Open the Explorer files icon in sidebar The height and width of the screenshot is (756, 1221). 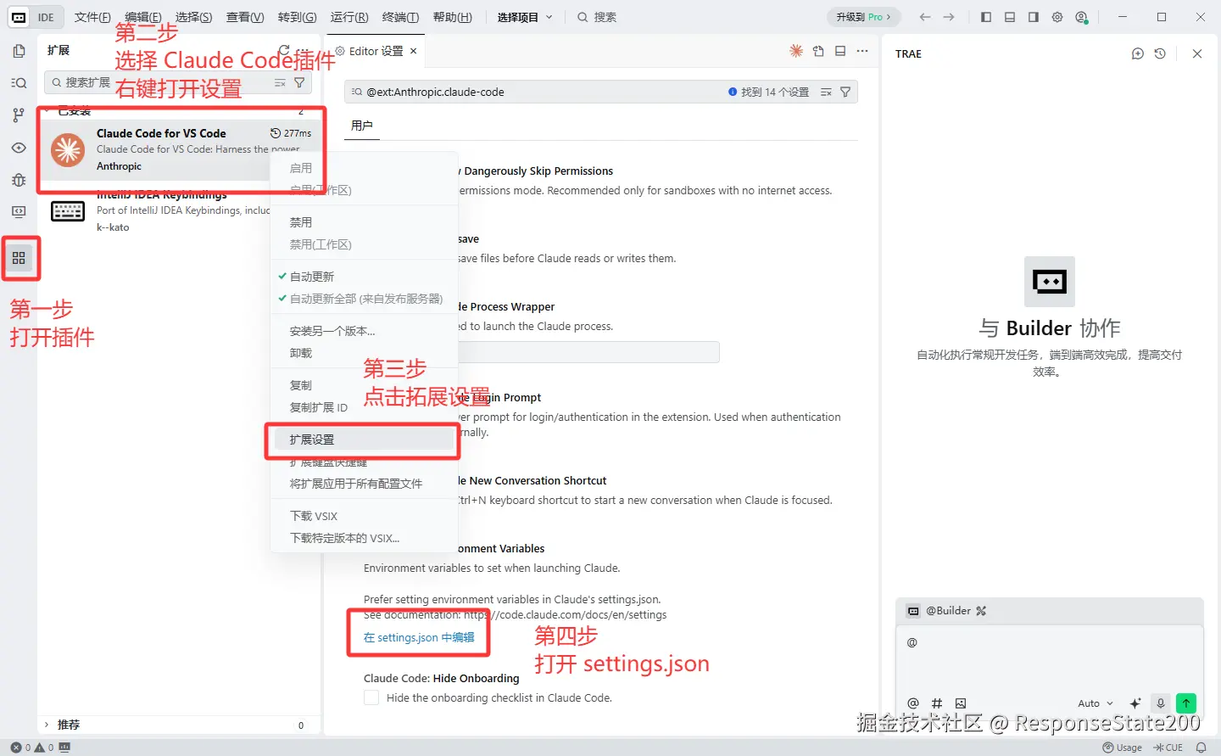pyautogui.click(x=19, y=51)
